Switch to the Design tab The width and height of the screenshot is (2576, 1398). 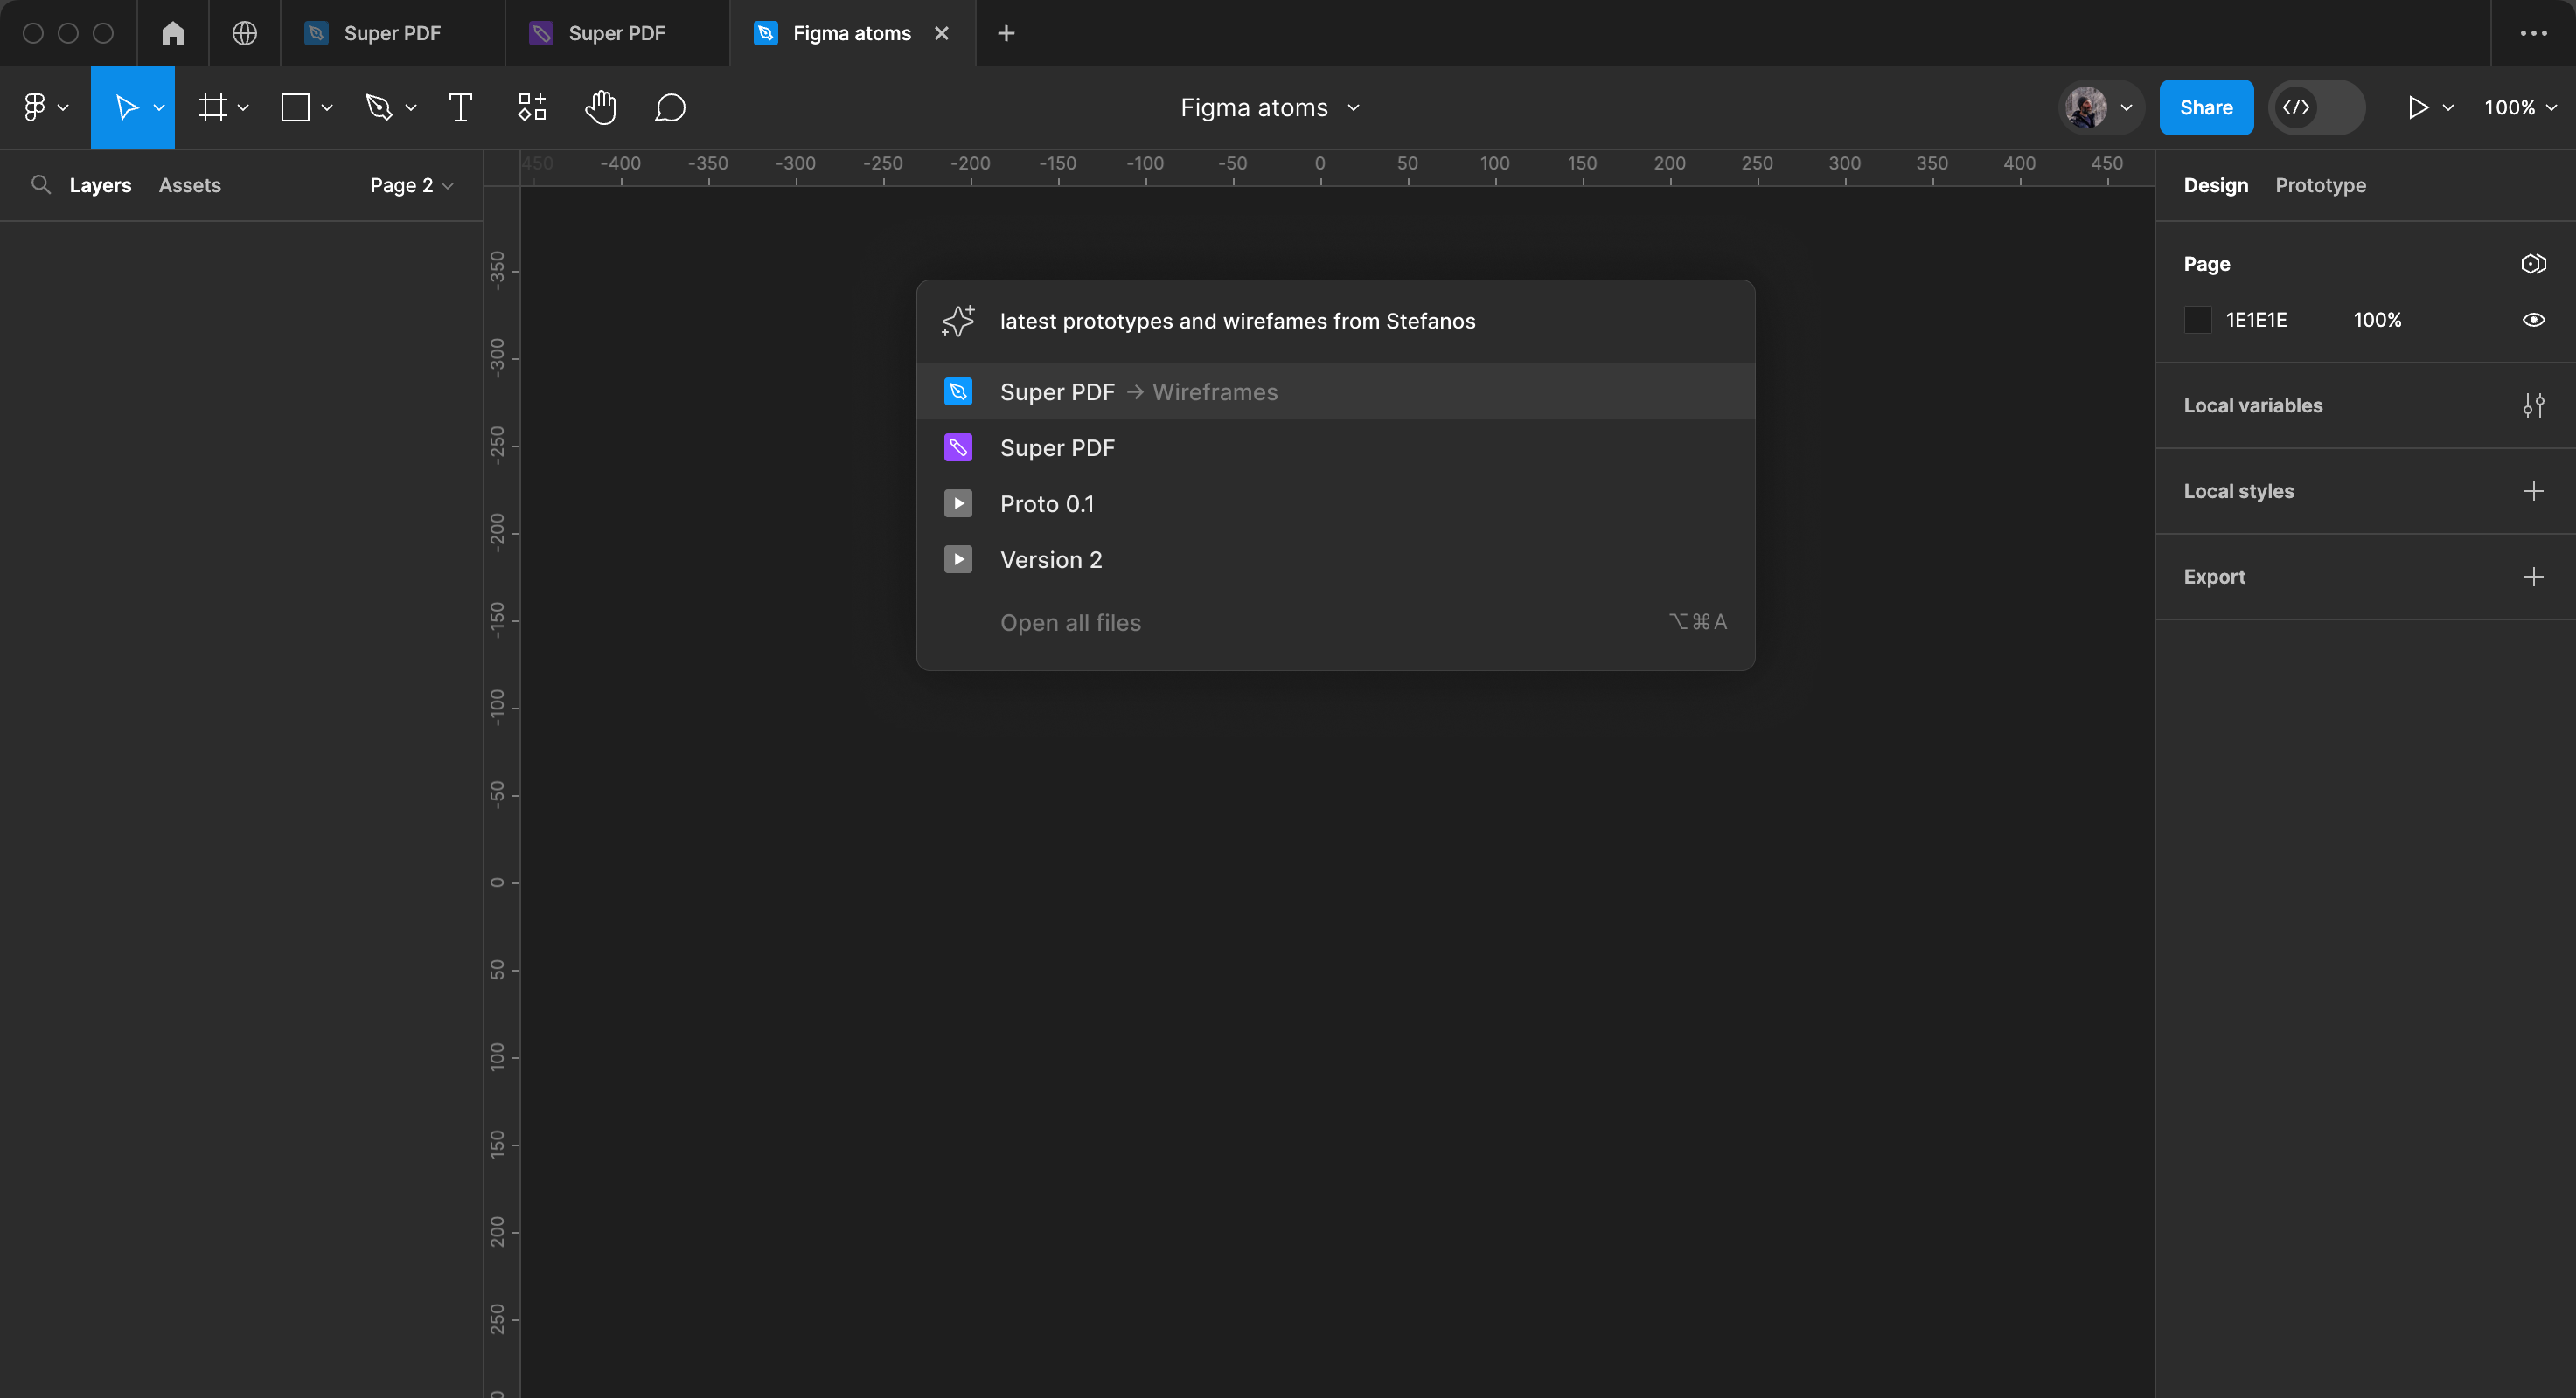click(x=2215, y=185)
